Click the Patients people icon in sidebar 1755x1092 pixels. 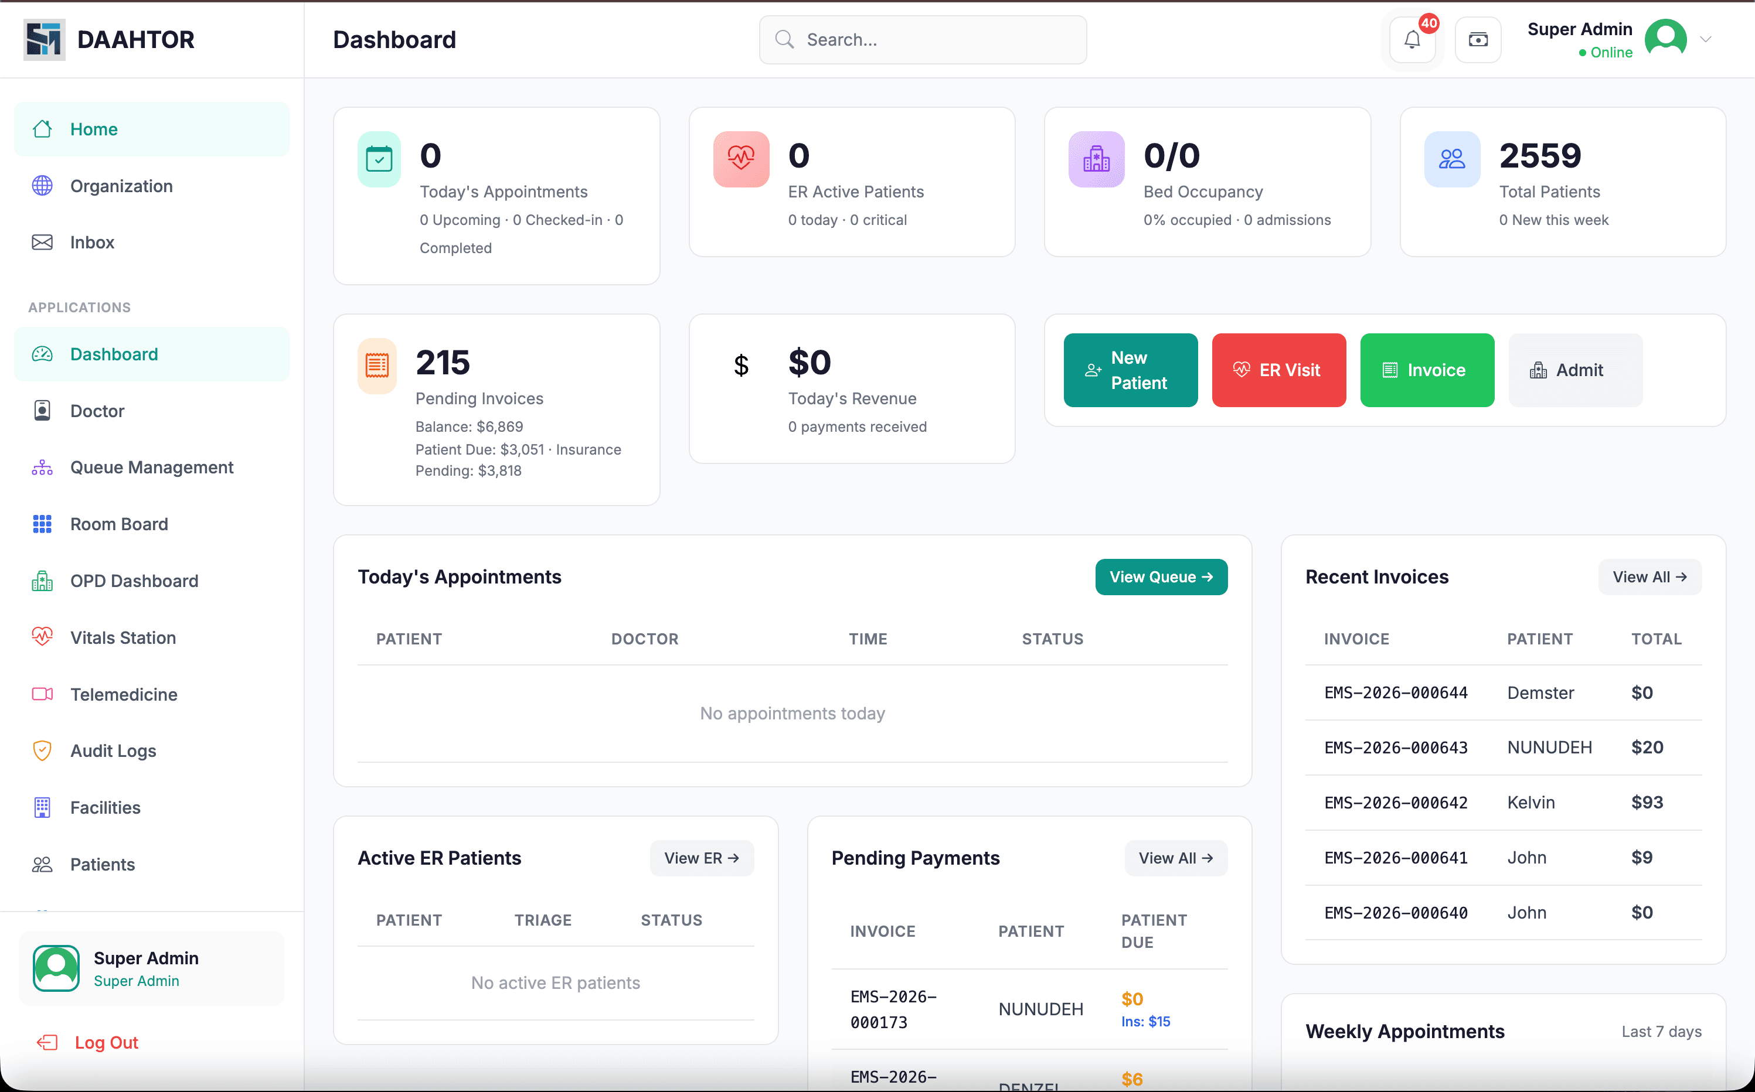pos(42,865)
